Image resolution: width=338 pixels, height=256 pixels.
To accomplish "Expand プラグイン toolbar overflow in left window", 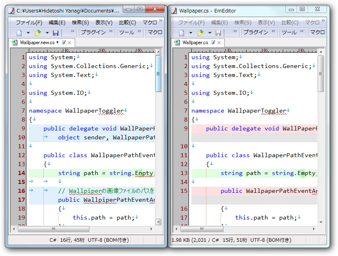I will pyautogui.click(x=111, y=31).
